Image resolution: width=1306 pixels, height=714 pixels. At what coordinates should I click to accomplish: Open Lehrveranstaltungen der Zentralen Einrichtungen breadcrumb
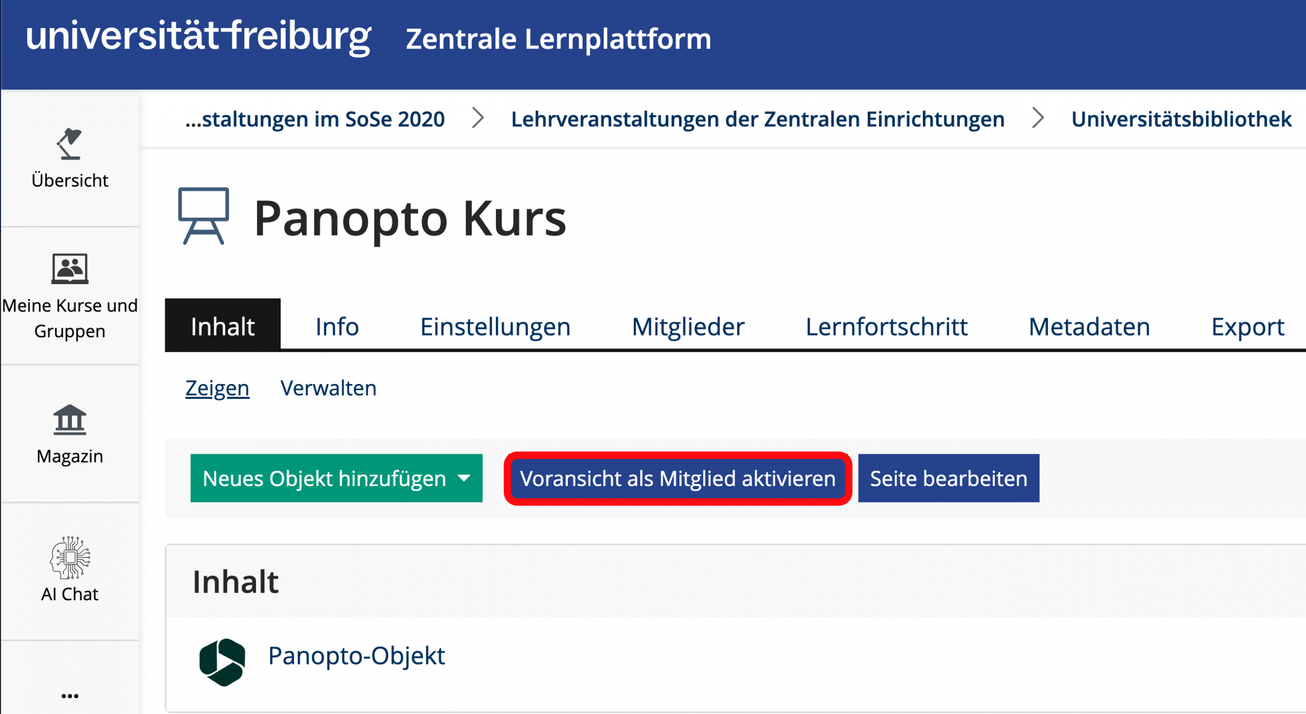[758, 119]
